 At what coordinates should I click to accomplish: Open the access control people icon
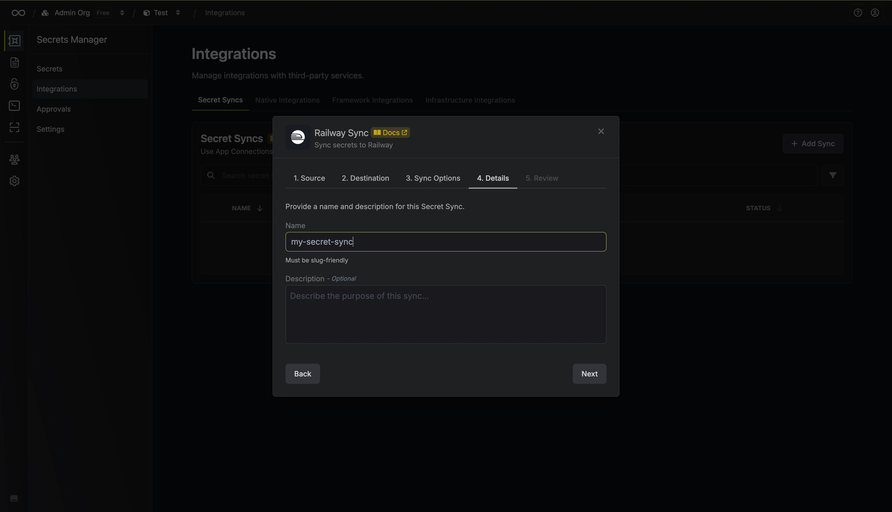pos(14,160)
